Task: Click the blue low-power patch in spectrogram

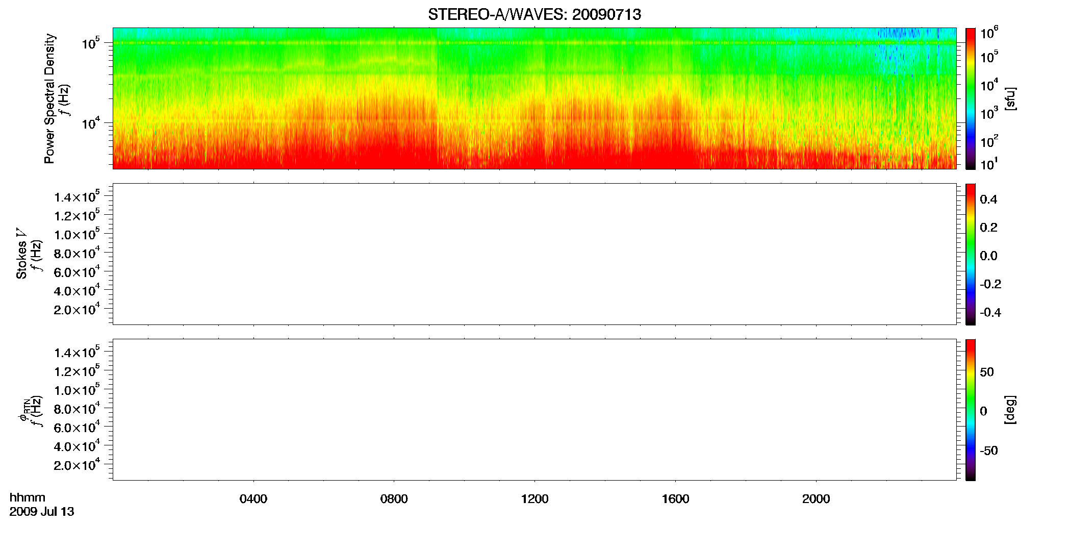Action: click(x=899, y=34)
